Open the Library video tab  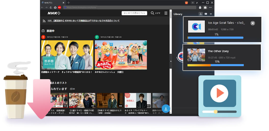coord(206,14)
